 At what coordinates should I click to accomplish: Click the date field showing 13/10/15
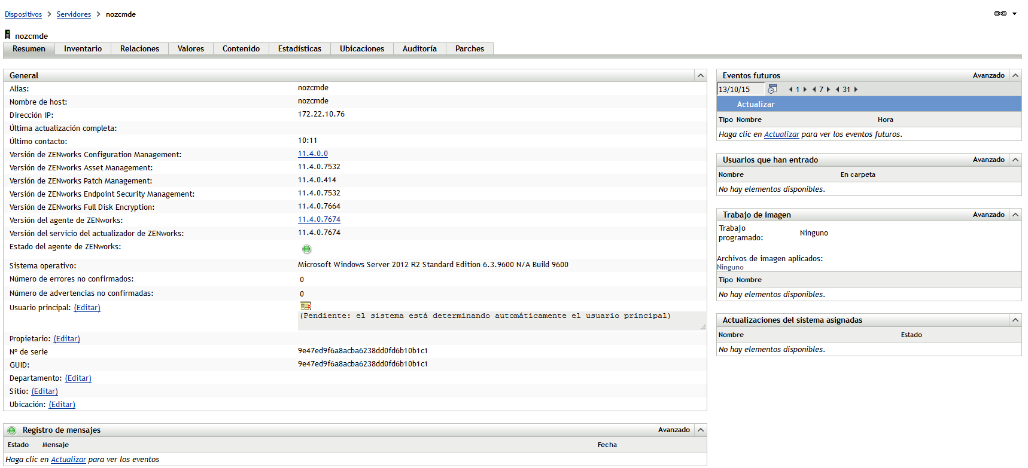[x=740, y=90]
